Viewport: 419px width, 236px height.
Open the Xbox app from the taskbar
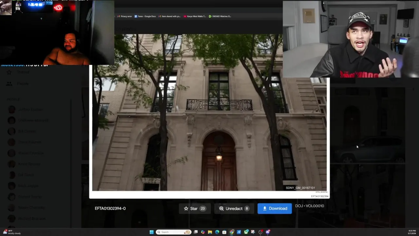246,232
